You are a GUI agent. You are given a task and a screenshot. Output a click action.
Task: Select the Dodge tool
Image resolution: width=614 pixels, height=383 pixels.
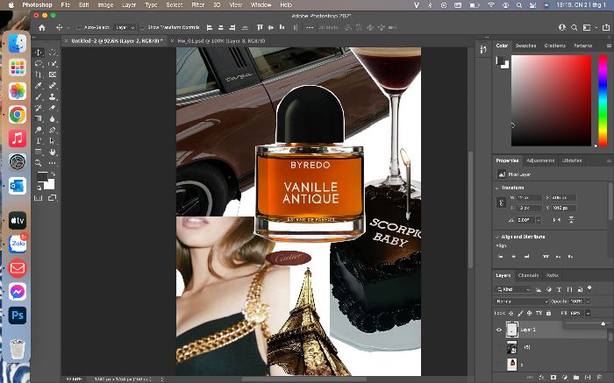coord(39,130)
